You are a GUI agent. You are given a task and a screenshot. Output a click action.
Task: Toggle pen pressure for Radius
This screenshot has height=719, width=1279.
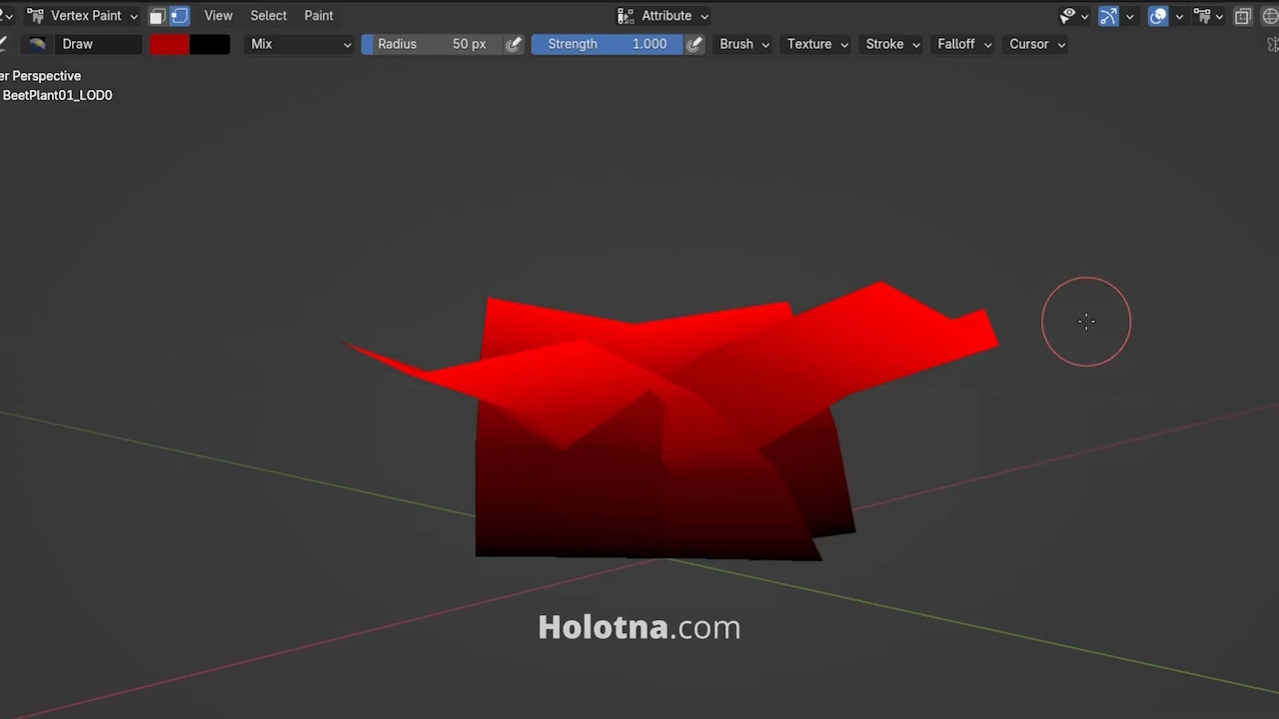pos(514,44)
